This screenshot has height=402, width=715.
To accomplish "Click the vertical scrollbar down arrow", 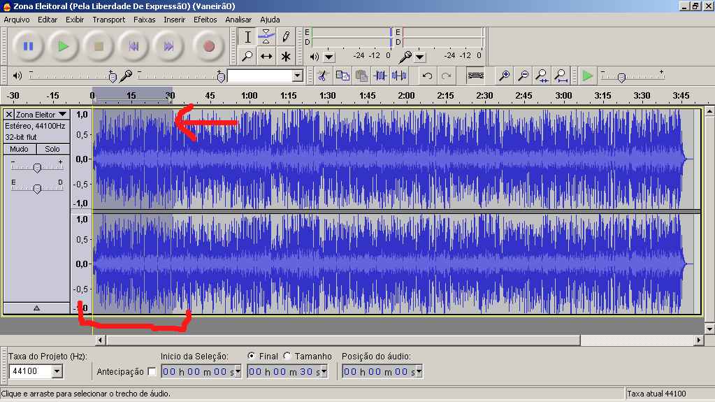I will pos(709,329).
